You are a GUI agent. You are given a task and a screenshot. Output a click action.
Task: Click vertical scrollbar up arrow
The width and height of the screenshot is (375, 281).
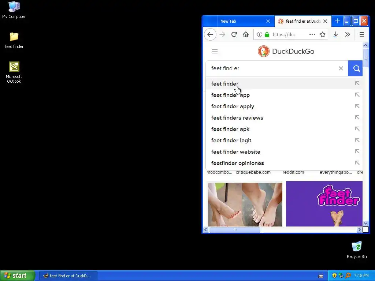pos(365,45)
